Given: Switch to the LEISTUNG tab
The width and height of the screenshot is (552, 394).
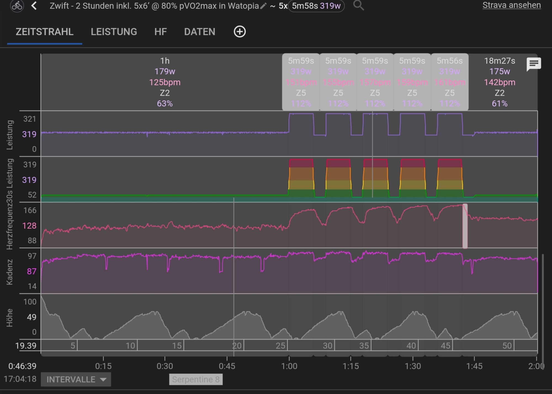Looking at the screenshot, I should click(x=114, y=32).
